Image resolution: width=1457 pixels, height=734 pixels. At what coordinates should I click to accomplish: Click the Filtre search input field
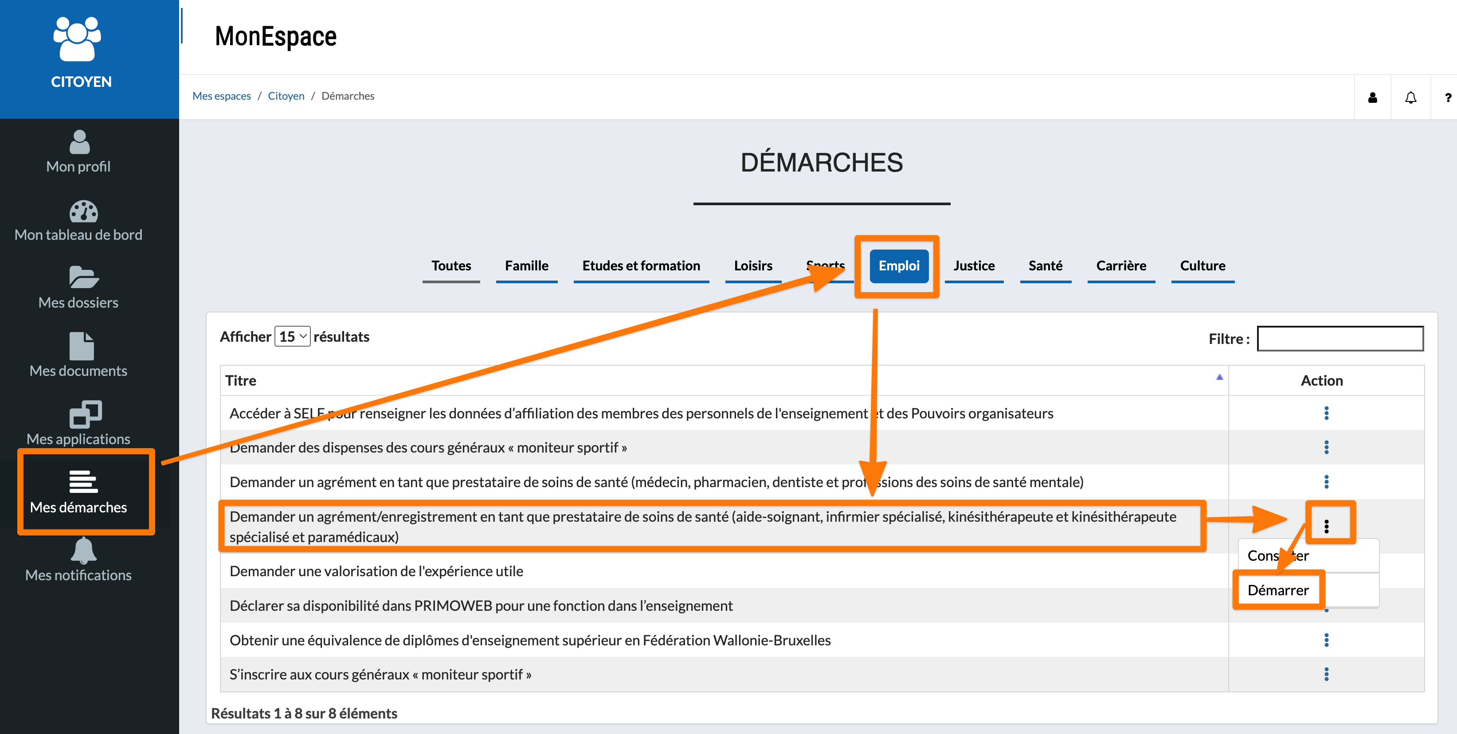[x=1340, y=338]
